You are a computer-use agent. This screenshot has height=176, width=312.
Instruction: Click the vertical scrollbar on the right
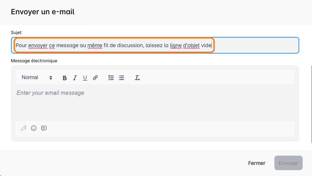[311, 102]
